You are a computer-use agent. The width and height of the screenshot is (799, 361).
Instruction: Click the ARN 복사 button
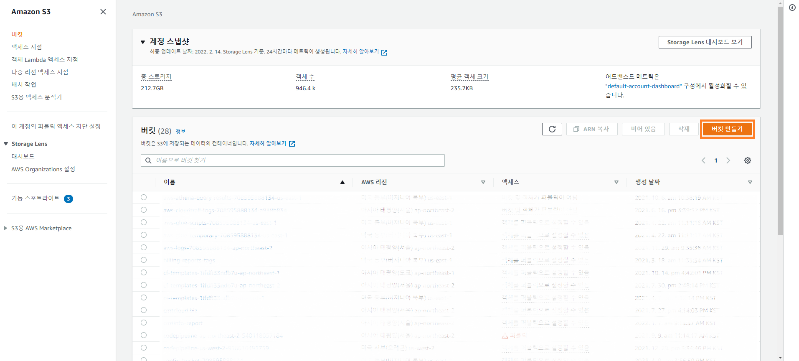591,129
